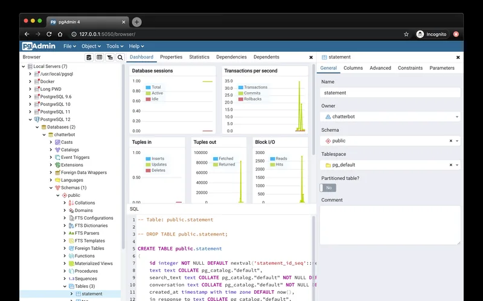This screenshot has width=483, height=301.
Task: Switch to the Dependencies tab
Action: click(x=231, y=57)
